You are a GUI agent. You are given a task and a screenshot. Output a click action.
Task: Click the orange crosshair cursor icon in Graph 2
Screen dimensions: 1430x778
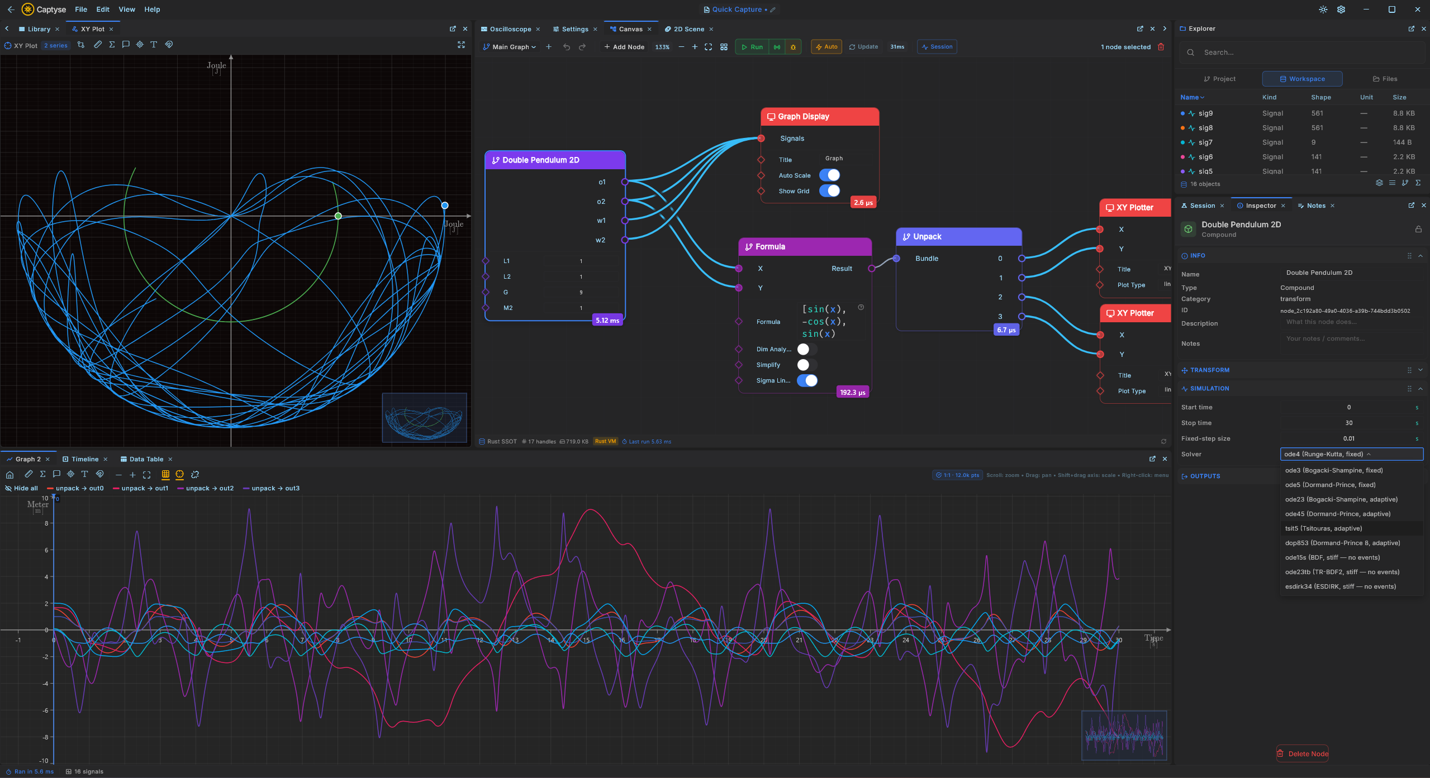coord(179,475)
